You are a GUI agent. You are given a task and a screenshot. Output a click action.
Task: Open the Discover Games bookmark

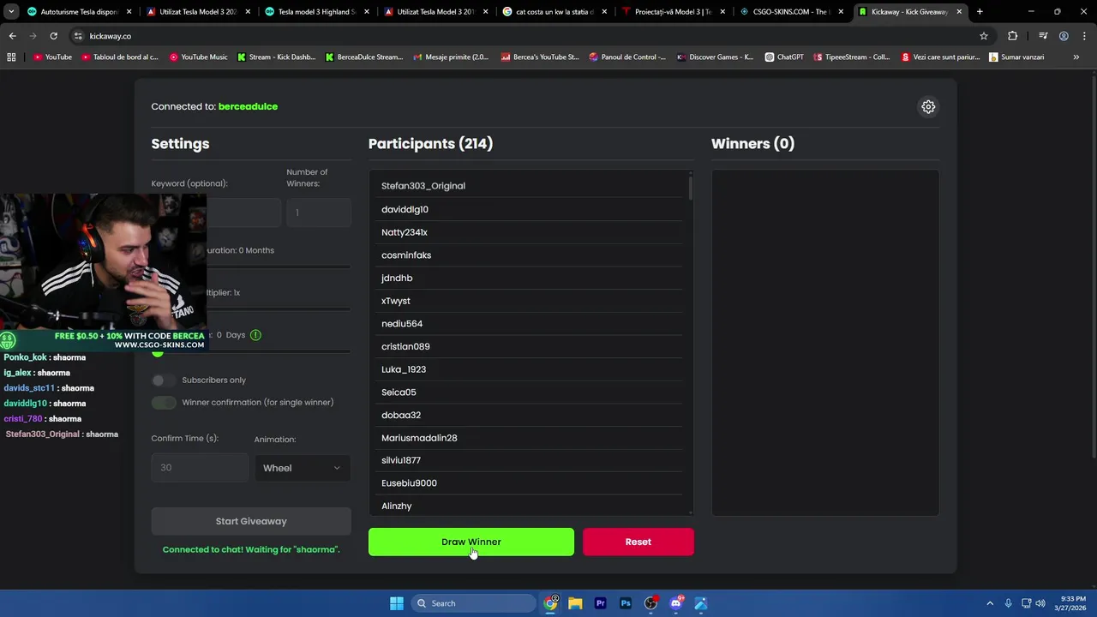(715, 57)
